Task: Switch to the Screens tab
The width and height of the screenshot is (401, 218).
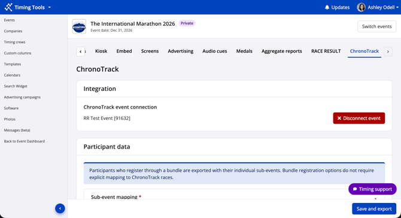Action: 150,51
